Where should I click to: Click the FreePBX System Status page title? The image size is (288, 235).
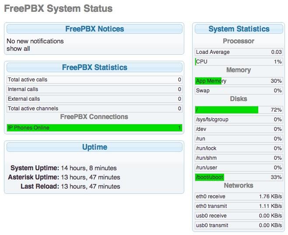(58, 8)
